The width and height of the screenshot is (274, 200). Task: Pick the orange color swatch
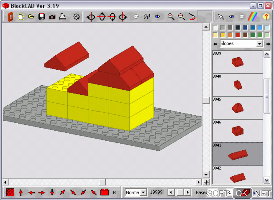click(230, 35)
